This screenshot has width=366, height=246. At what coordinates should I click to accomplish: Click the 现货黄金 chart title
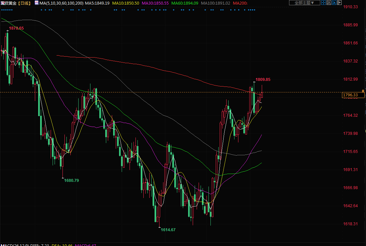point(9,3)
